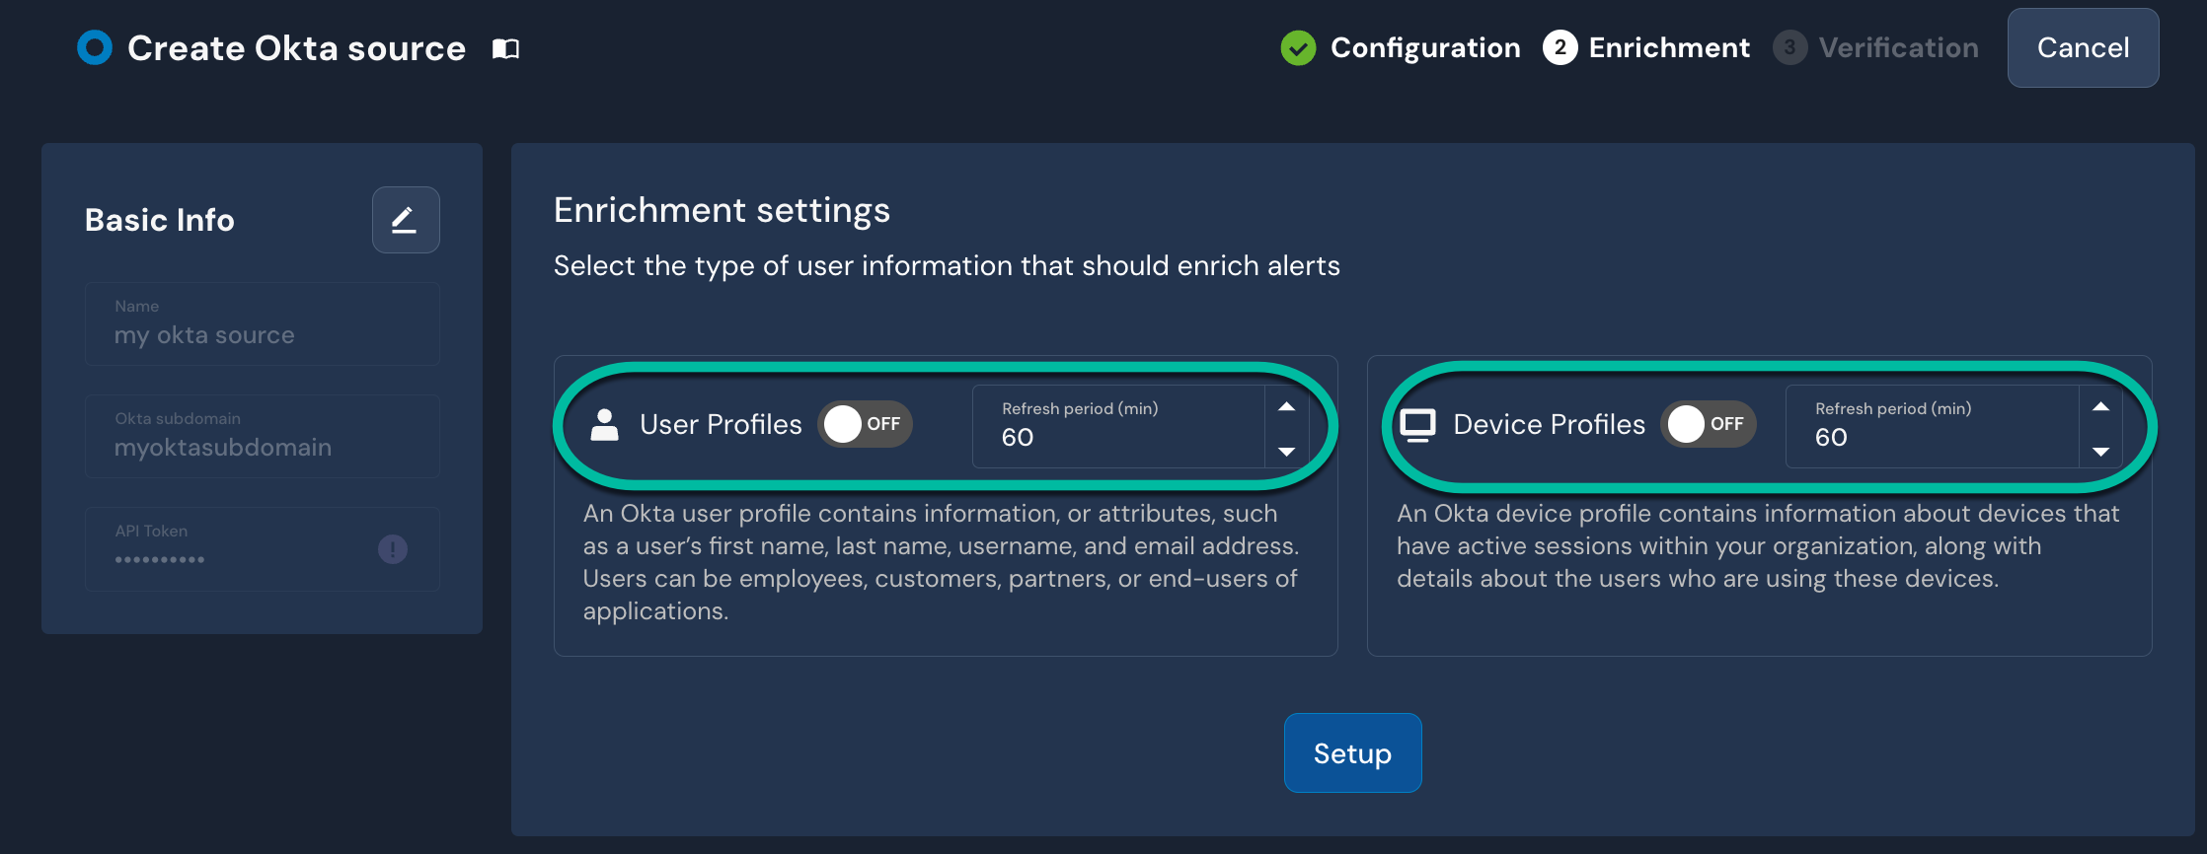Increase the User Profiles refresh period
The width and height of the screenshot is (2207, 854).
coord(1286,406)
